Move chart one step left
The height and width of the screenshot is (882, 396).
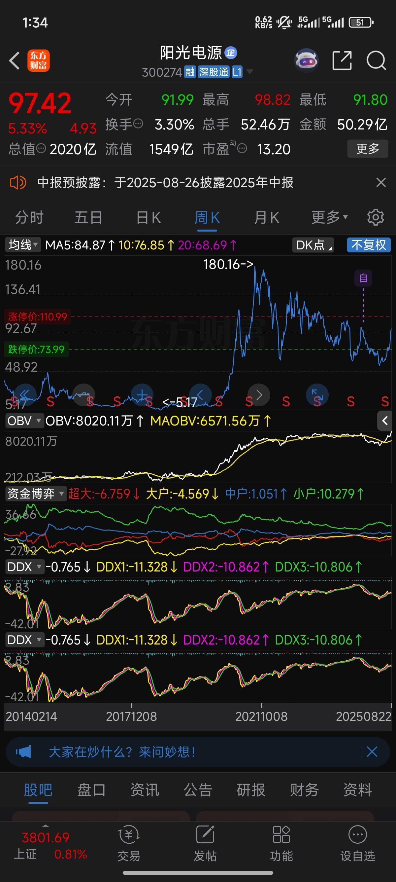click(x=200, y=395)
